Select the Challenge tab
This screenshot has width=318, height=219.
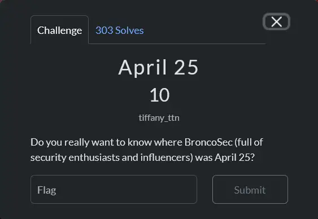tap(60, 29)
